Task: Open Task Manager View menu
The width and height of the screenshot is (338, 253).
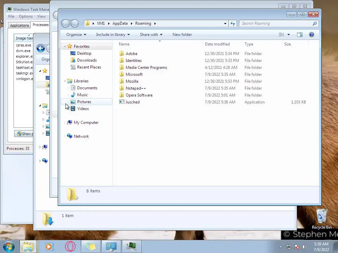Action: [x=41, y=16]
